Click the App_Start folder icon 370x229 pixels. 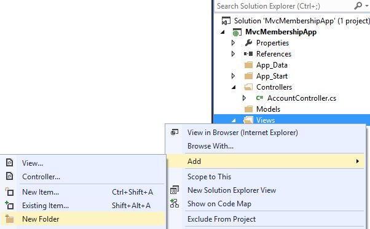pyautogui.click(x=248, y=76)
